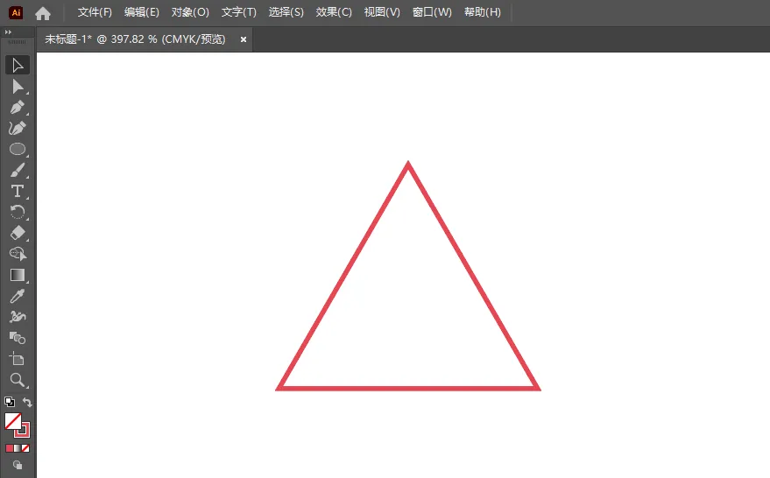770x478 pixels.
Task: Open the 对象(O) menu
Action: tap(190, 12)
